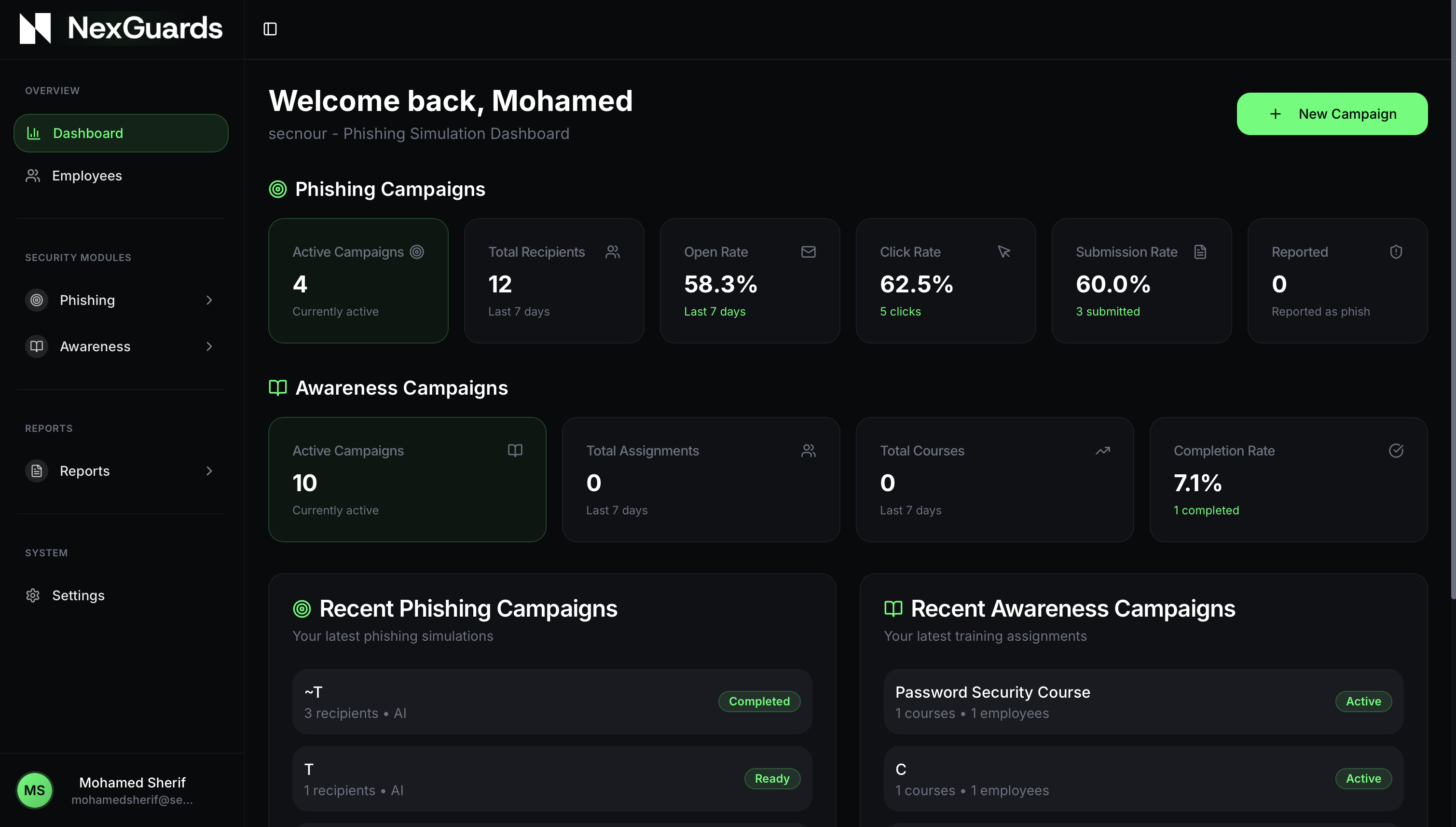Open the Password Security Course campaign

tap(992, 692)
